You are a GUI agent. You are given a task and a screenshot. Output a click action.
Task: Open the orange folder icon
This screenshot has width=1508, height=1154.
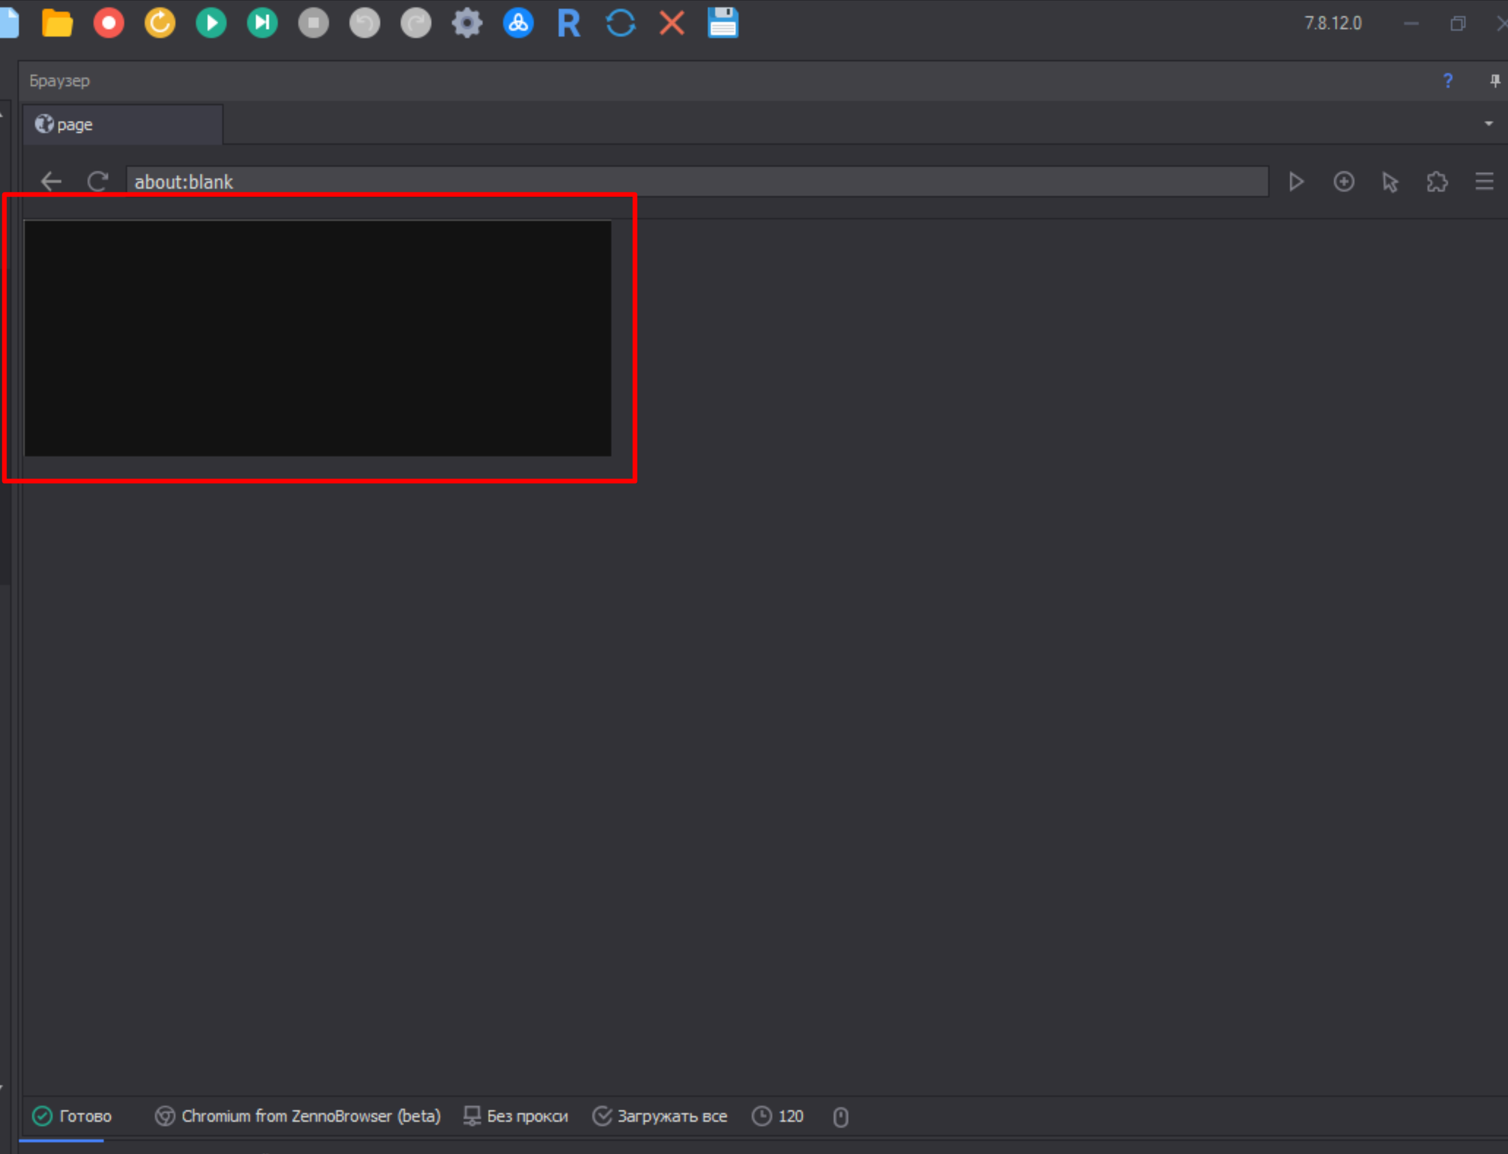[57, 23]
